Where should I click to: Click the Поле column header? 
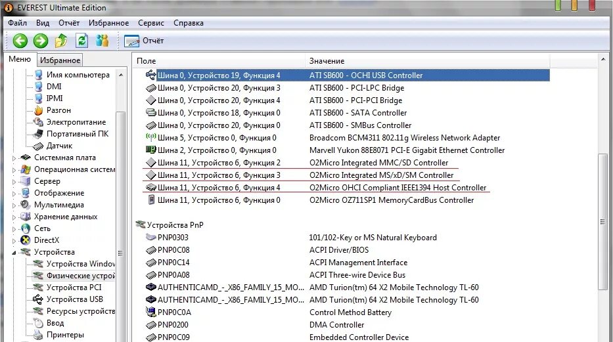point(219,61)
